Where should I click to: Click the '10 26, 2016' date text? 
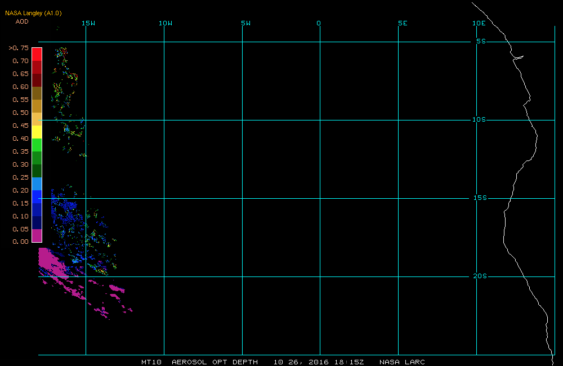[x=301, y=362]
